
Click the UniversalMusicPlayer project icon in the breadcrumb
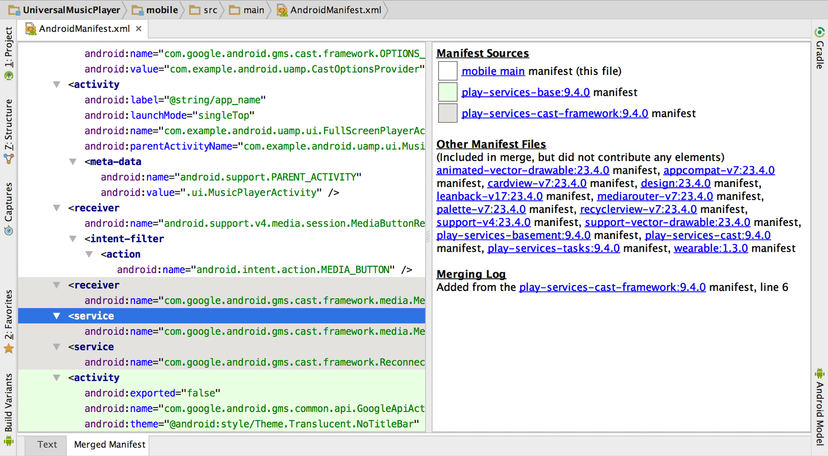point(14,10)
